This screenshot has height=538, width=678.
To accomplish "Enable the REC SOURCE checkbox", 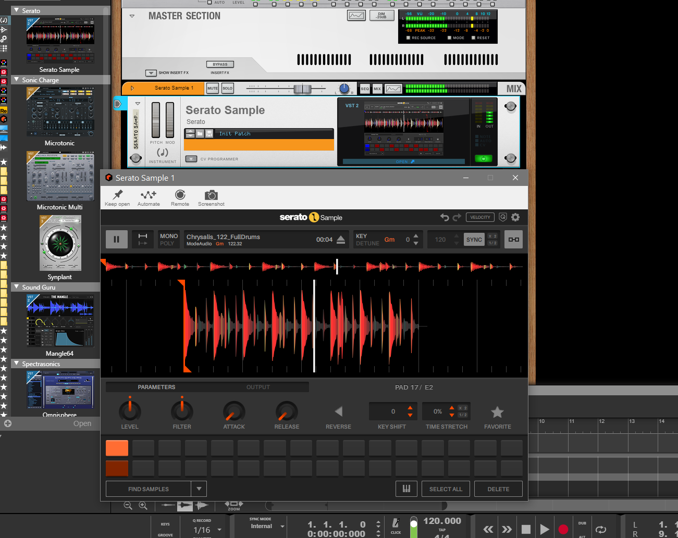I will (408, 37).
